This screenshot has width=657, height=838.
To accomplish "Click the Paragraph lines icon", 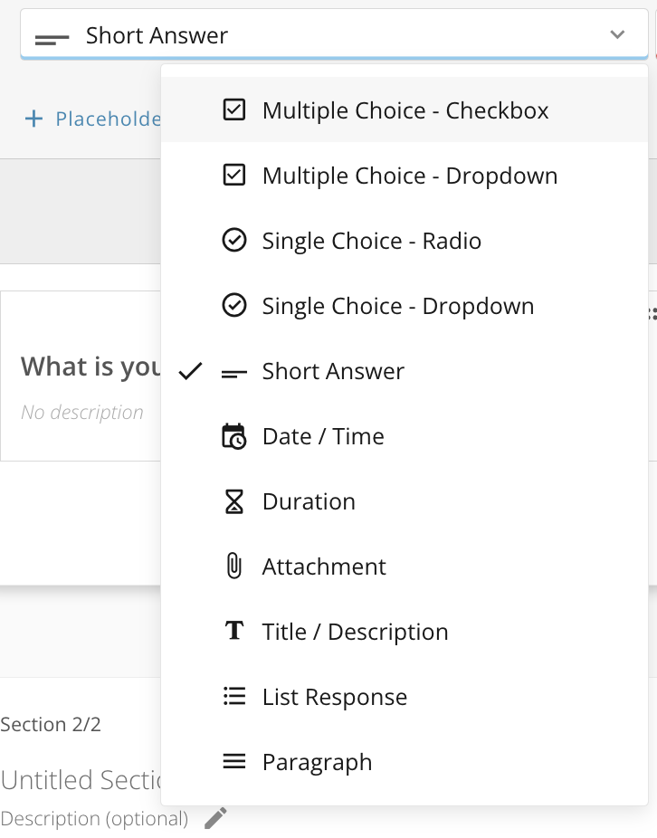I will [x=234, y=762].
